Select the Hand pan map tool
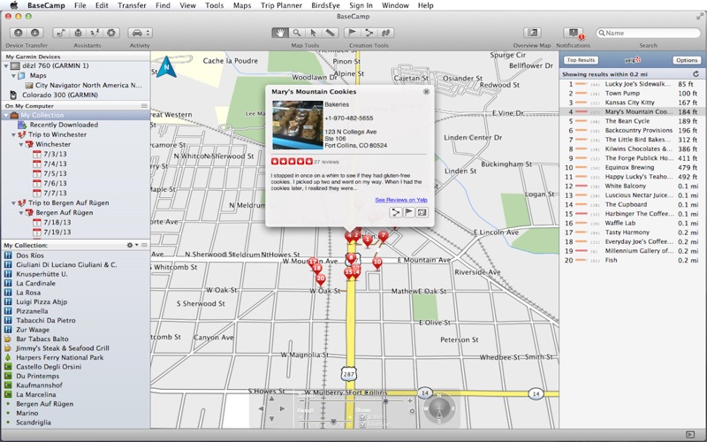 pos(281,33)
